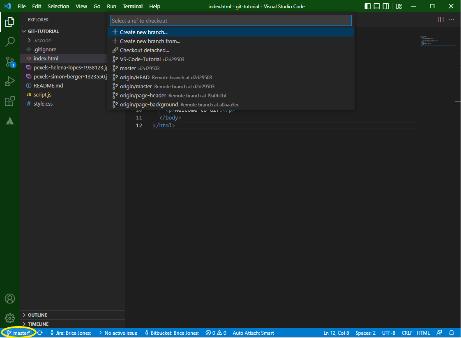Open the Terminal menu
The width and height of the screenshot is (461, 338).
133,6
